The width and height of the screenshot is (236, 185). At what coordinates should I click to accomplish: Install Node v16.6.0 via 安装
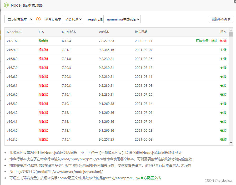coord(223,95)
